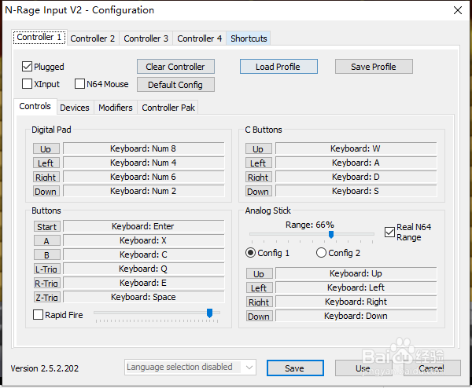This screenshot has height=388, width=472.
Task: Switch to the Controller 4 tab
Action: [x=199, y=38]
